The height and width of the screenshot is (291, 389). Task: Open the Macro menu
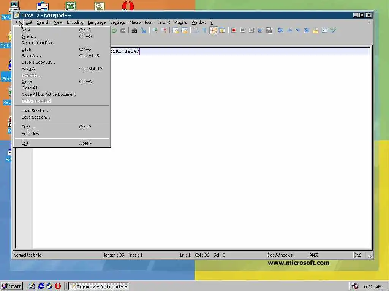point(135,22)
